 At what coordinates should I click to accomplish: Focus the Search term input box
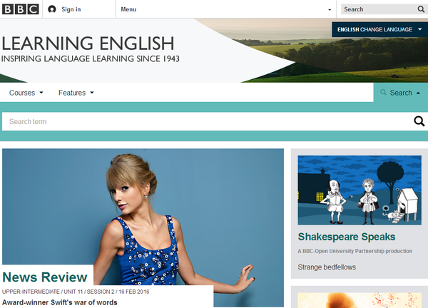(208, 121)
